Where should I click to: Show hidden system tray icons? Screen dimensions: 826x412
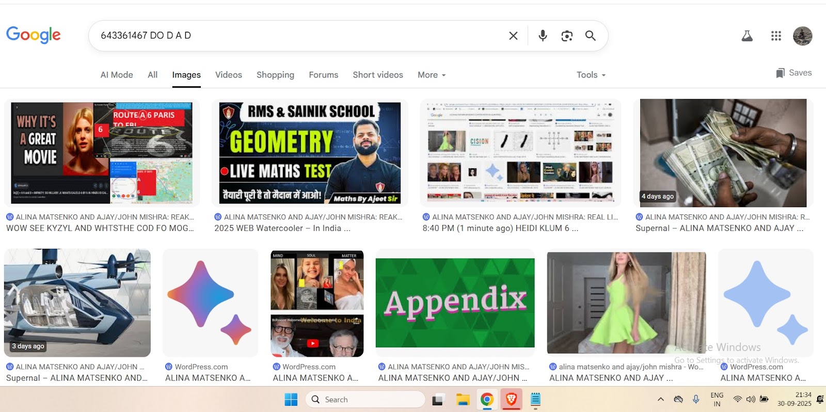(x=660, y=399)
